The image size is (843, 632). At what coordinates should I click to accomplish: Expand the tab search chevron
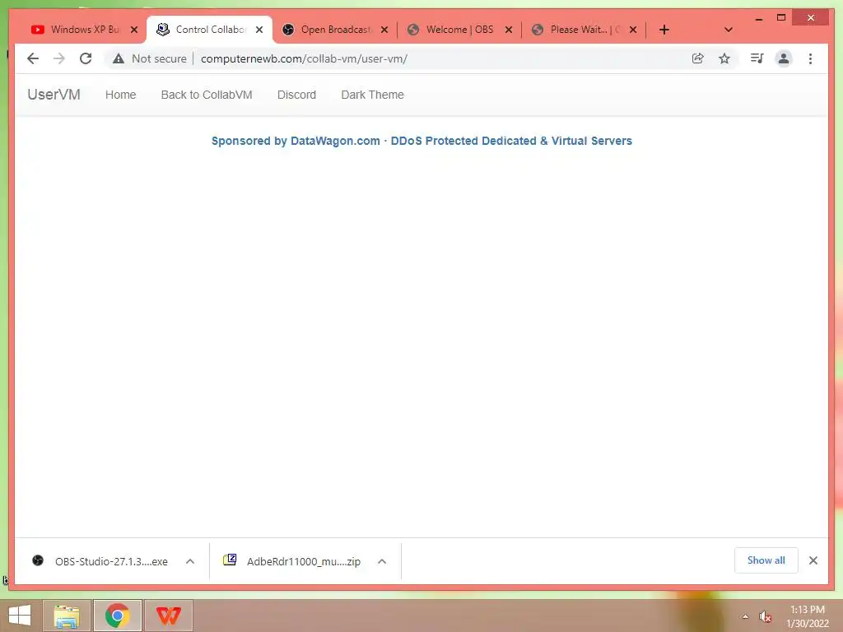coord(729,30)
